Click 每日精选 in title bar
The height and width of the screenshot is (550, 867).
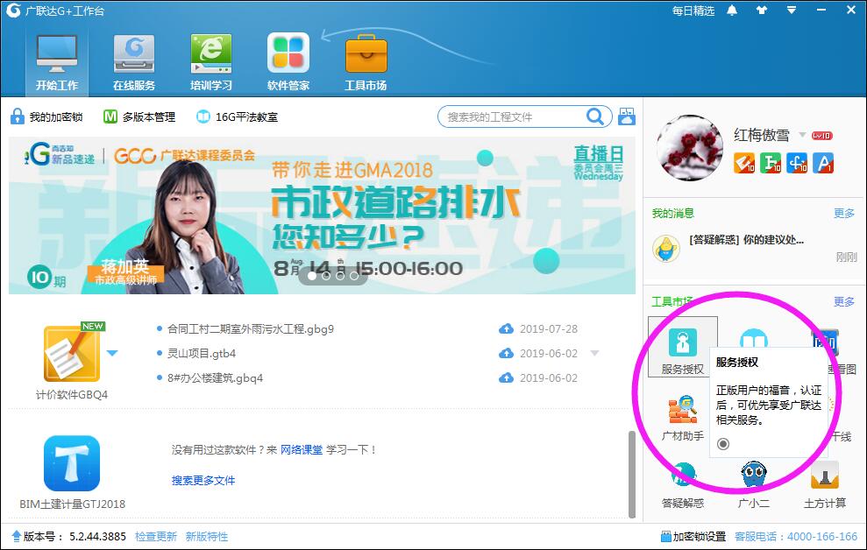coord(693,11)
